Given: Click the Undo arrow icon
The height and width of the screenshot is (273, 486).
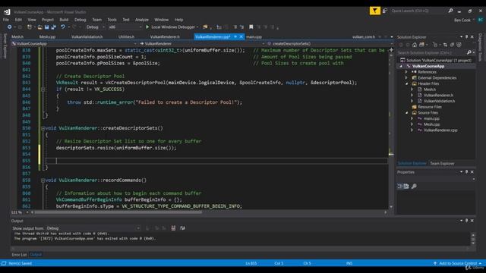Looking at the screenshot, I should pos(63,27).
